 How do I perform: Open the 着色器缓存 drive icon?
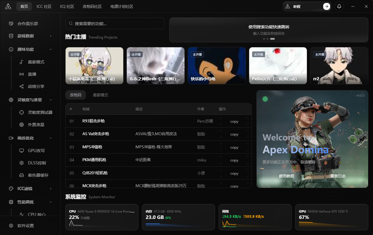click(21, 175)
